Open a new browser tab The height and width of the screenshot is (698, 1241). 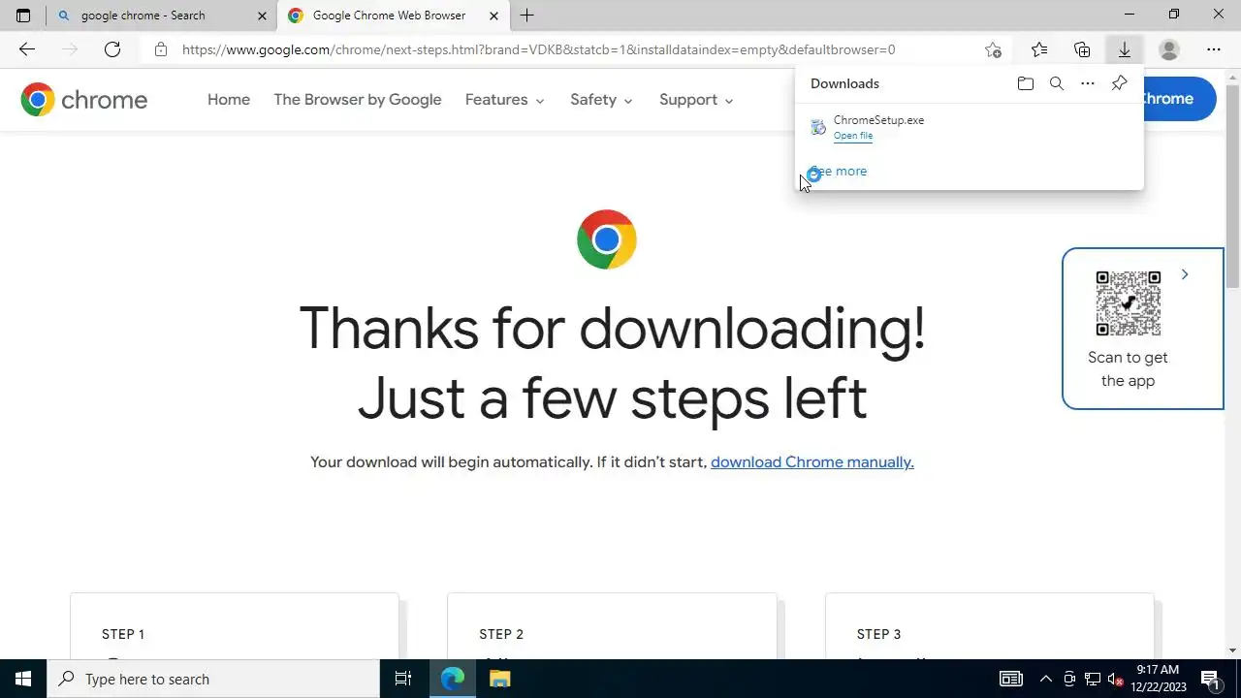click(x=526, y=16)
